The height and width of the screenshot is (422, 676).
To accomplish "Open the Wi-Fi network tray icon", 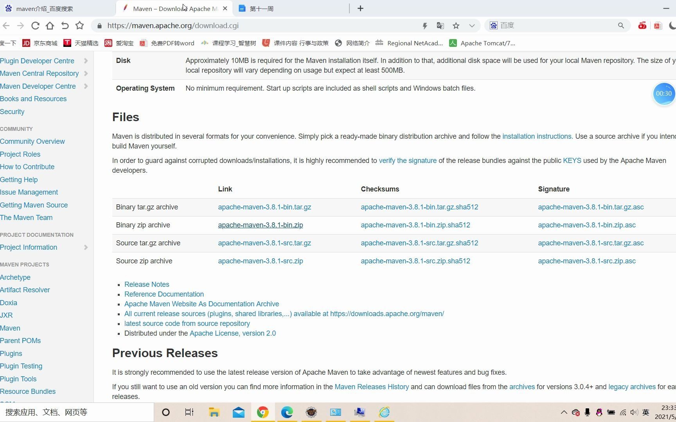I will click(x=623, y=412).
